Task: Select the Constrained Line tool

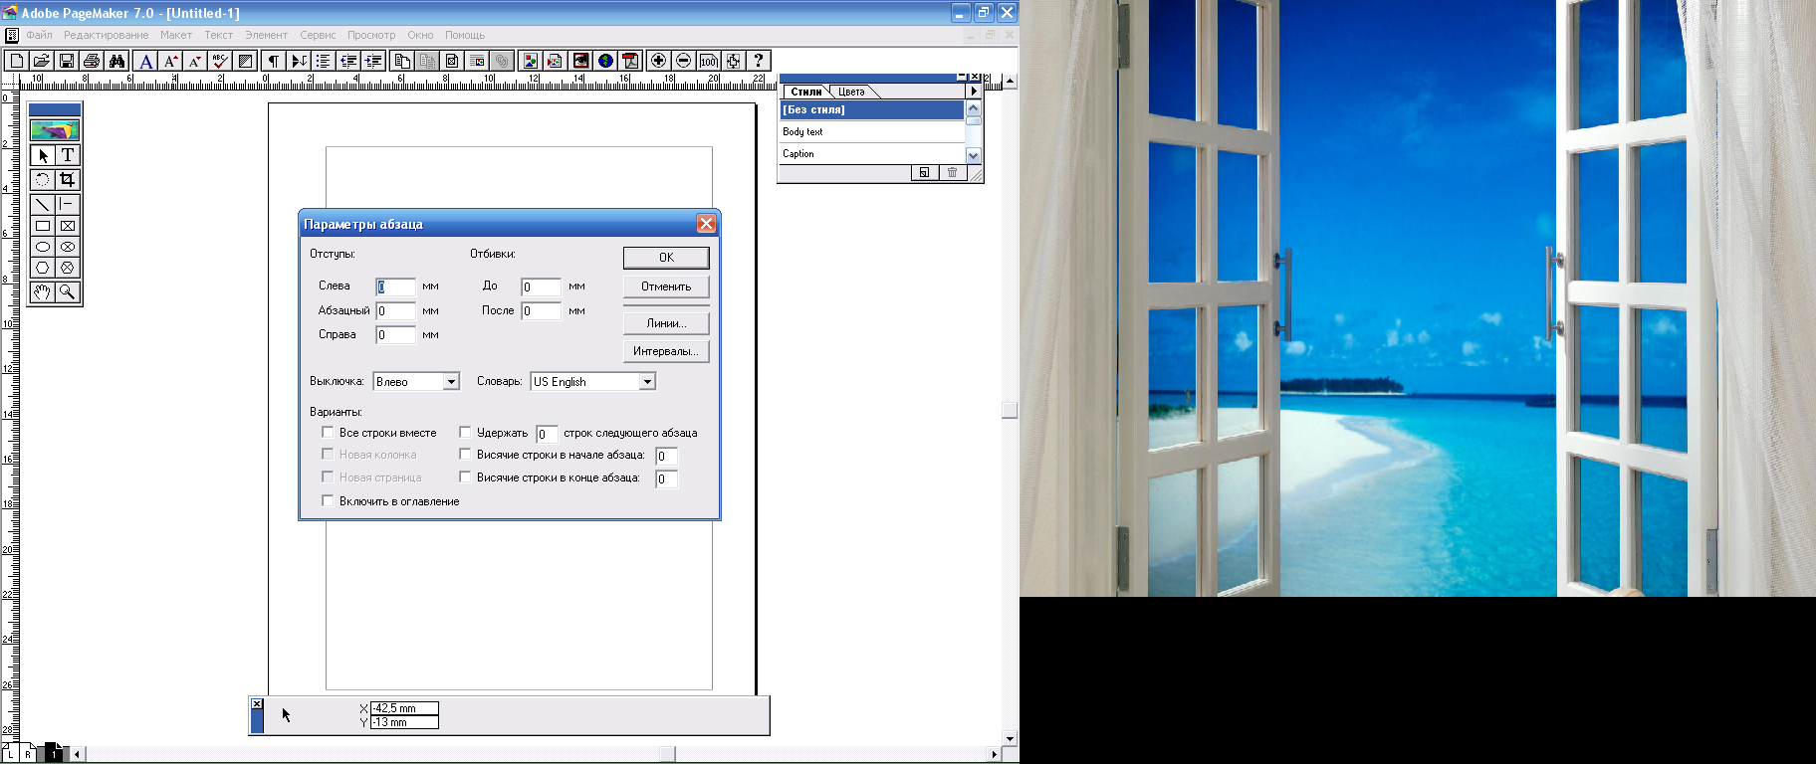Action: point(67,204)
